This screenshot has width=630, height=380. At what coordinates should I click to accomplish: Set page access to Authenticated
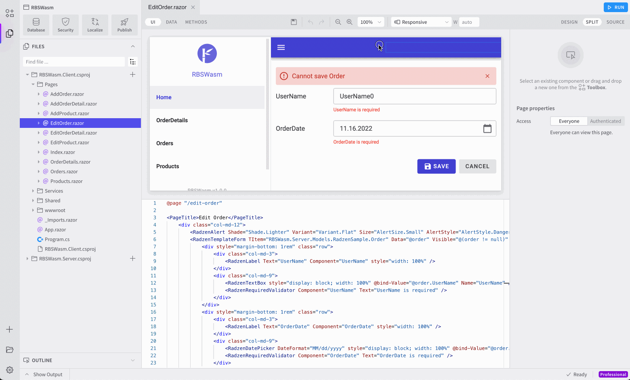tap(605, 121)
